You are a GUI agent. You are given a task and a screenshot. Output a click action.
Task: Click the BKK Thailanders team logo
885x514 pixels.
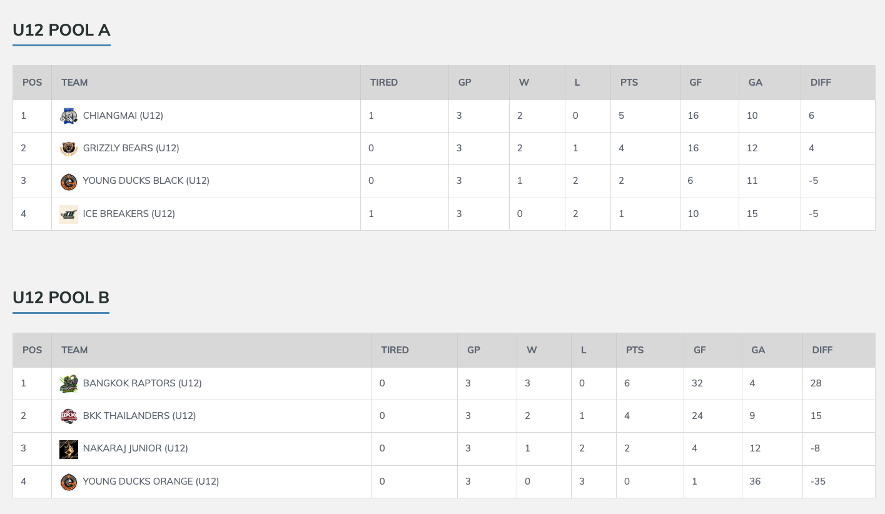(69, 416)
